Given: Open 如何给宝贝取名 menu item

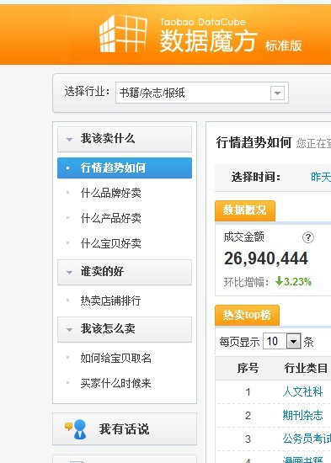Looking at the screenshot, I should pos(116,358).
